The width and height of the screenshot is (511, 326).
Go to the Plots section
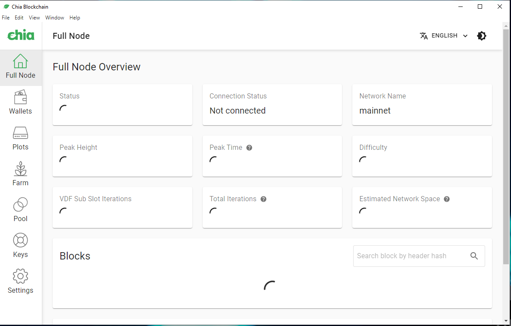coord(21,139)
